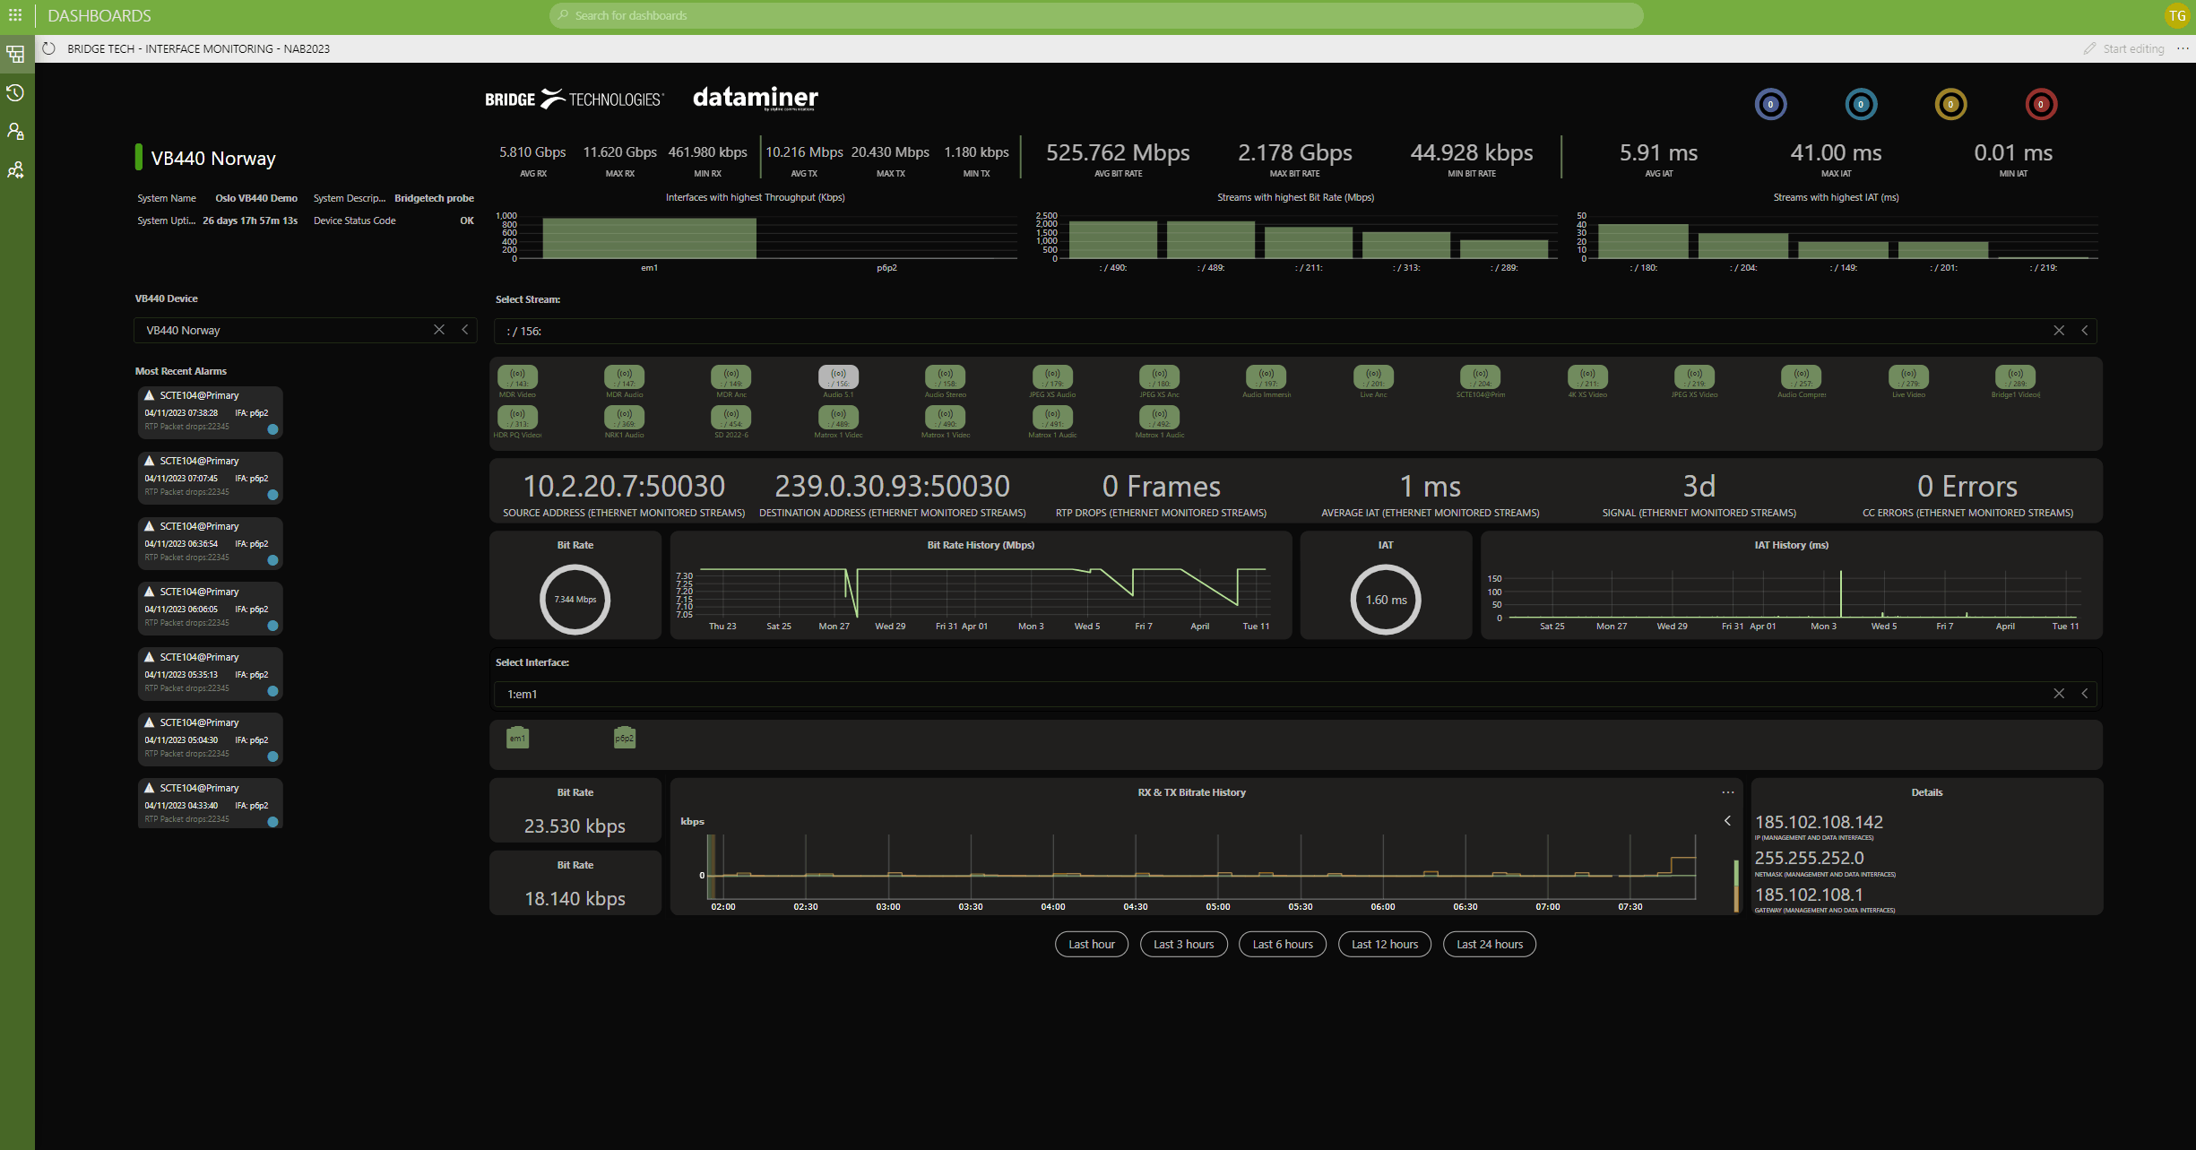Select stream 149 MDR Anc
This screenshot has width=2196, height=1150.
tap(731, 377)
